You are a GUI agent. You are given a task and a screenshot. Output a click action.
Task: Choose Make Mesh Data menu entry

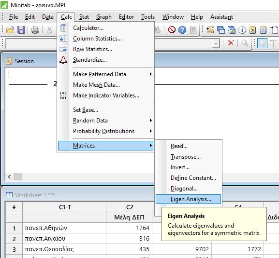pos(106,85)
